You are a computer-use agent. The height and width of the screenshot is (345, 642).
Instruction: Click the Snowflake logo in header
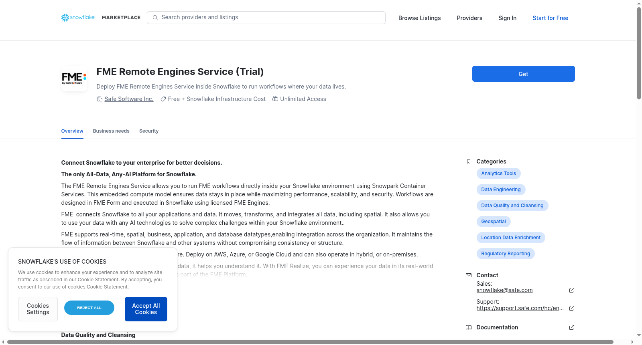click(78, 18)
